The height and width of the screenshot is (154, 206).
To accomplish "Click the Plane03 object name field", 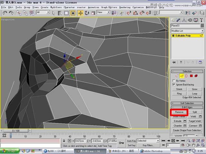I will tap(185, 26).
